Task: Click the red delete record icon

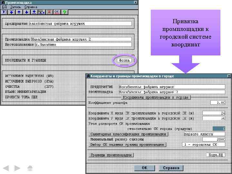Action: (49, 12)
